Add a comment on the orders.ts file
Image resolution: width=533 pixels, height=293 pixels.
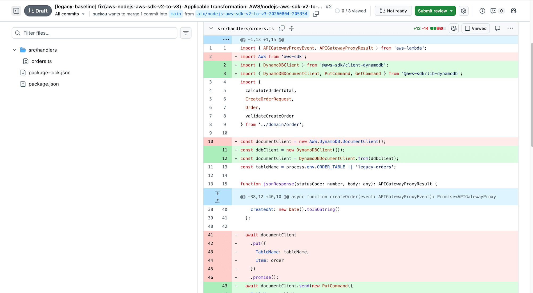click(498, 28)
